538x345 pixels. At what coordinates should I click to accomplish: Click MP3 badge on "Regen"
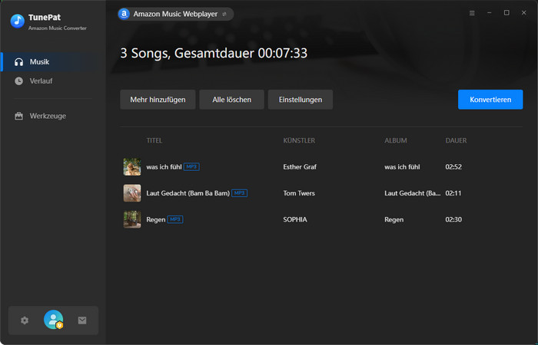[x=175, y=219]
